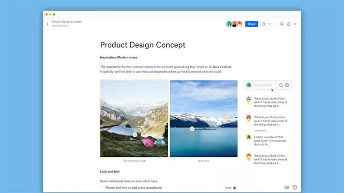Click the keyboard shortcuts icon at bottom
Image resolution: width=344 pixels, height=193 pixels.
click(287, 187)
